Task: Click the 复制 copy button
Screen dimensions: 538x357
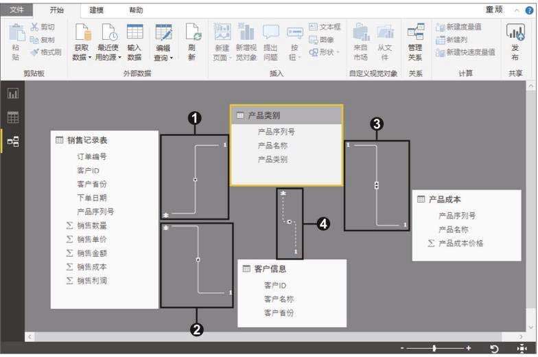Action: pyautogui.click(x=43, y=40)
